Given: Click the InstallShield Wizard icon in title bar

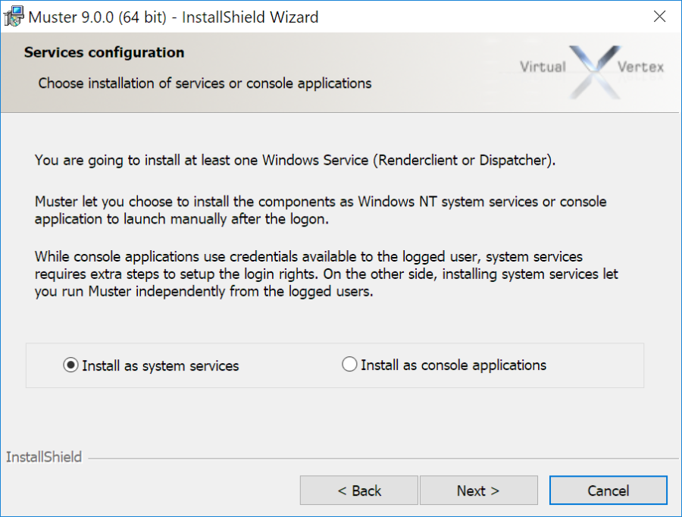Looking at the screenshot, I should click(x=13, y=16).
